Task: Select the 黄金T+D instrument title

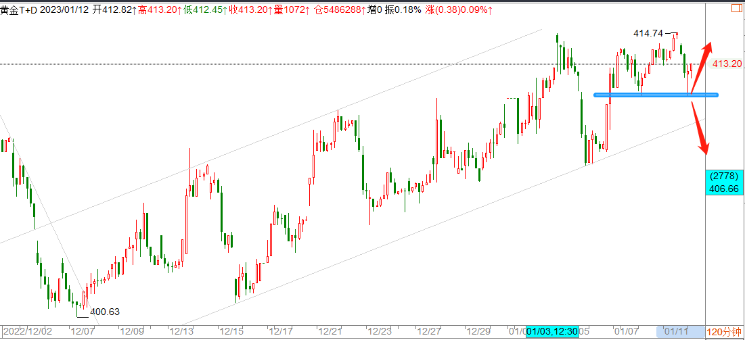Action: (x=19, y=10)
